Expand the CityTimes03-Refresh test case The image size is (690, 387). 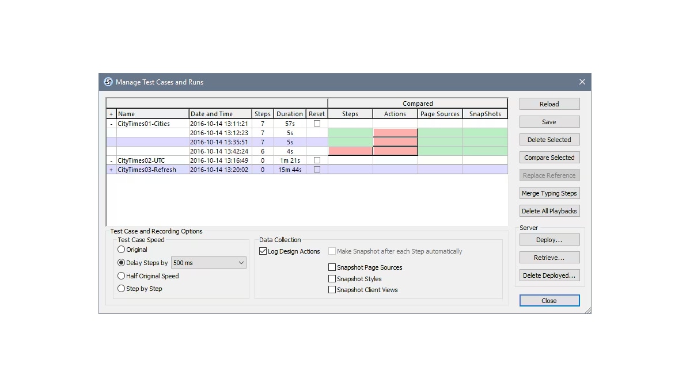pos(111,170)
